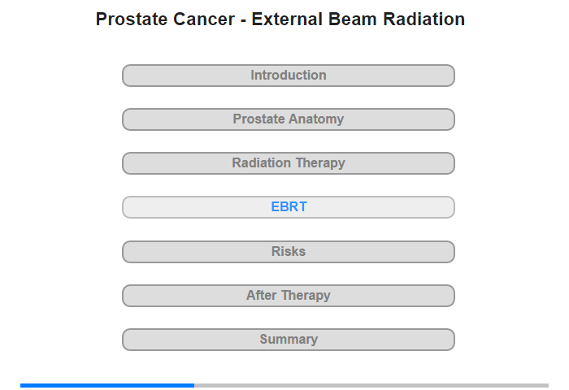This screenshot has width=569, height=390.
Task: Jump to the Risks section
Action: point(289,251)
